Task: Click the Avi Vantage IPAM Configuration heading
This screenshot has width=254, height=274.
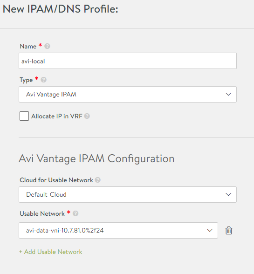Action: click(x=96, y=159)
